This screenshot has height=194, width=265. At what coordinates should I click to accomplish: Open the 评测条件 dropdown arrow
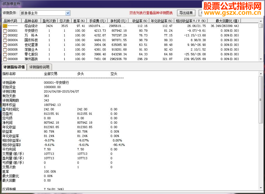click(x=68, y=13)
